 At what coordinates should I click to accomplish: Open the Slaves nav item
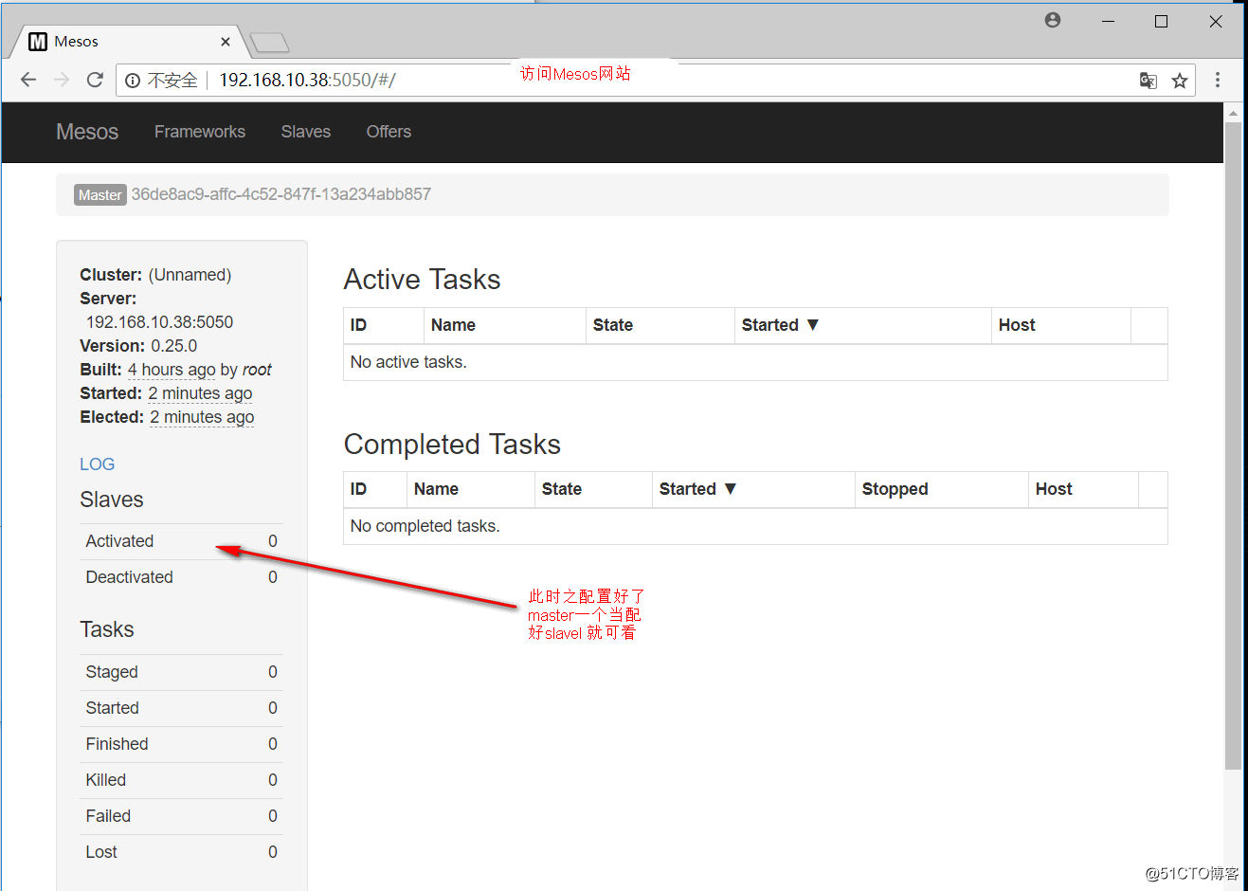click(x=306, y=132)
